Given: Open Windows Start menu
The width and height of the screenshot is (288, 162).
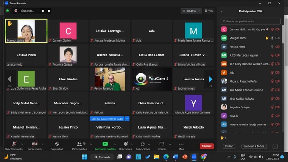Looking at the screenshot, I should [84, 157].
